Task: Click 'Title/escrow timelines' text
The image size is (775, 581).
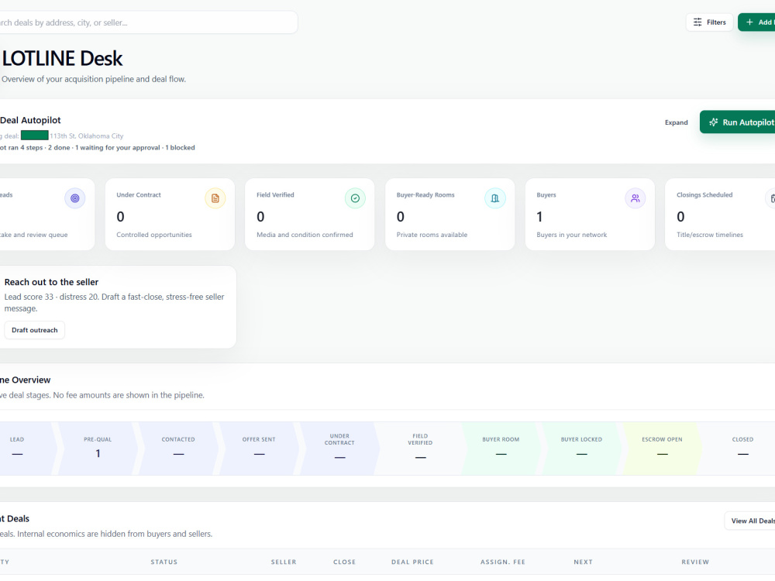Action: point(710,235)
